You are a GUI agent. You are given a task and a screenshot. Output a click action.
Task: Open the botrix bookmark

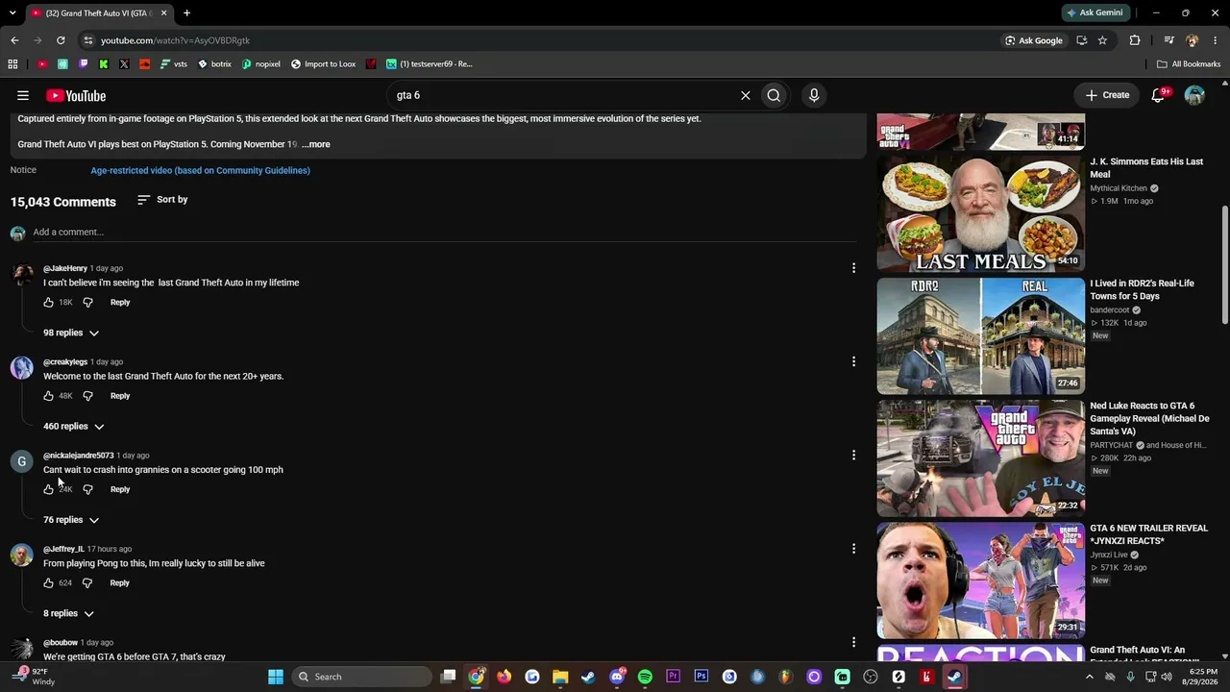pyautogui.click(x=214, y=64)
